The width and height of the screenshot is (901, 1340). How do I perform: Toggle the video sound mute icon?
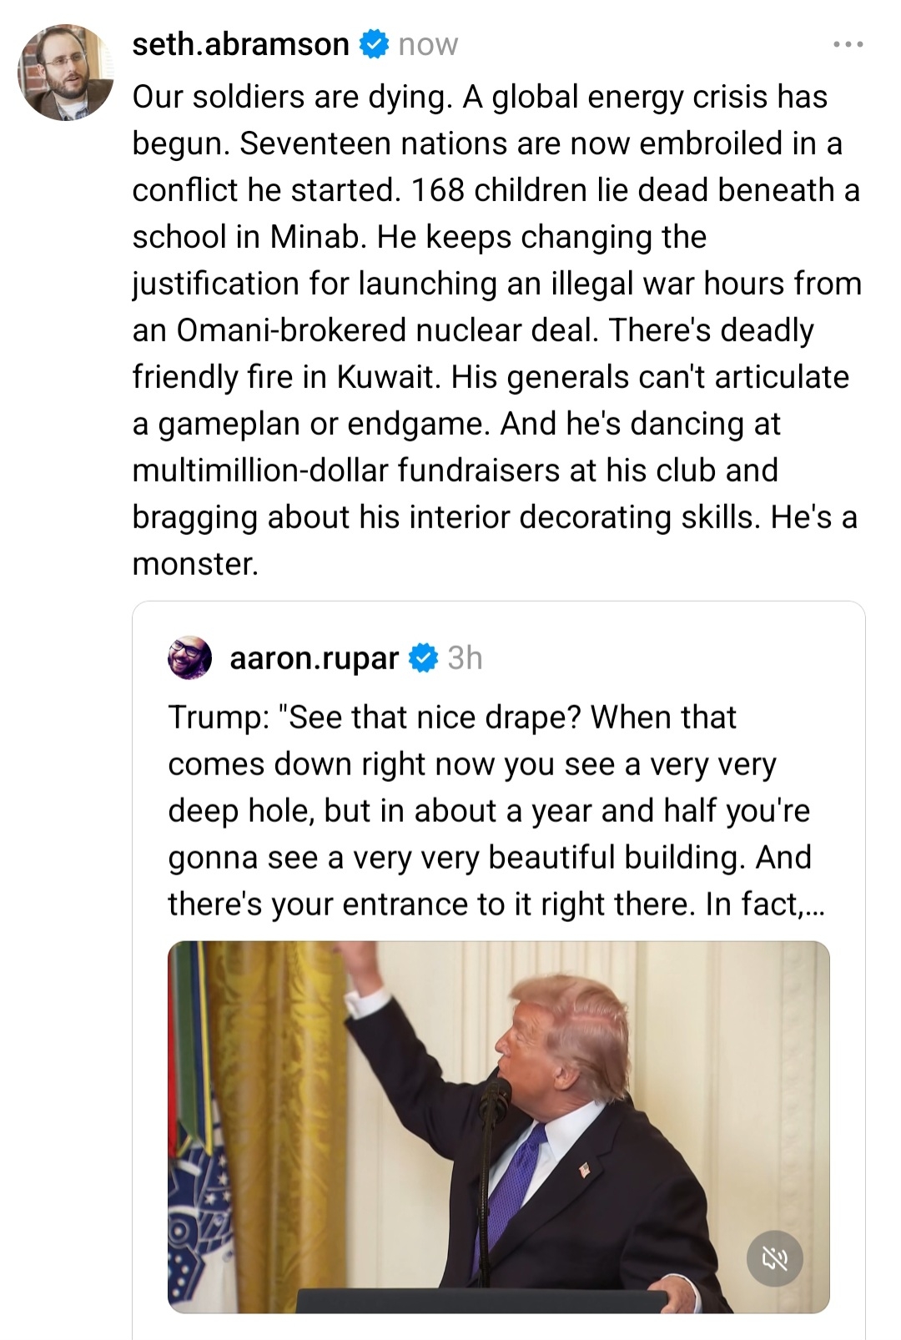[774, 1258]
